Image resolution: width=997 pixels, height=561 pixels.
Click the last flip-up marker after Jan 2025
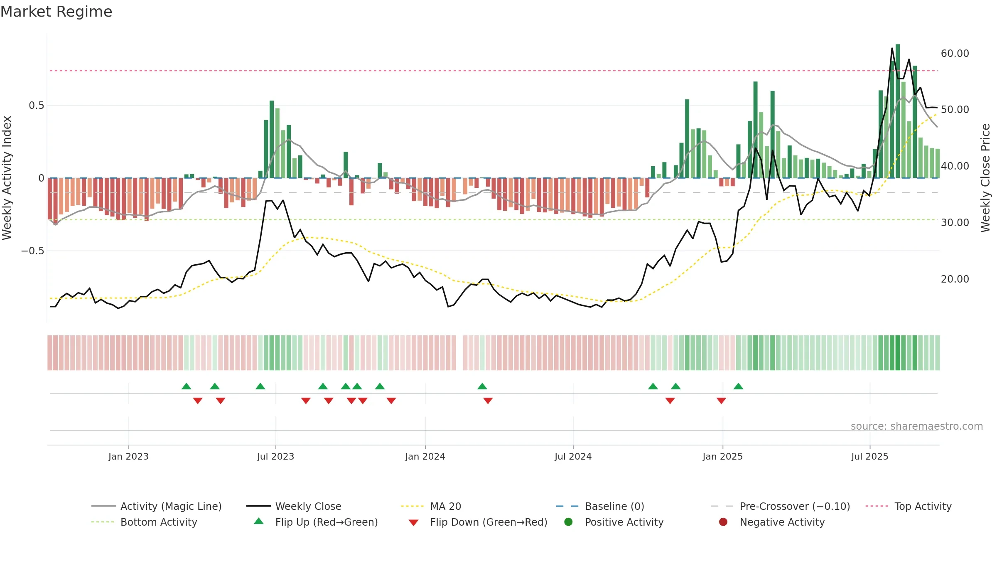point(738,386)
